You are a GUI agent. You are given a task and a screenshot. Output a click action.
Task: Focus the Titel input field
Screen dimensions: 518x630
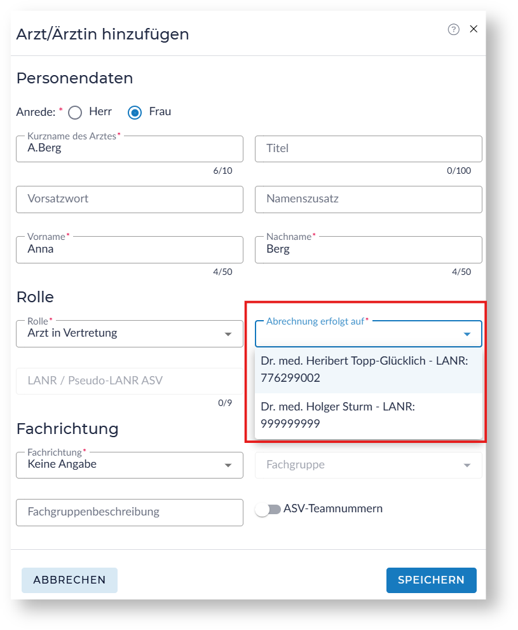(x=368, y=149)
